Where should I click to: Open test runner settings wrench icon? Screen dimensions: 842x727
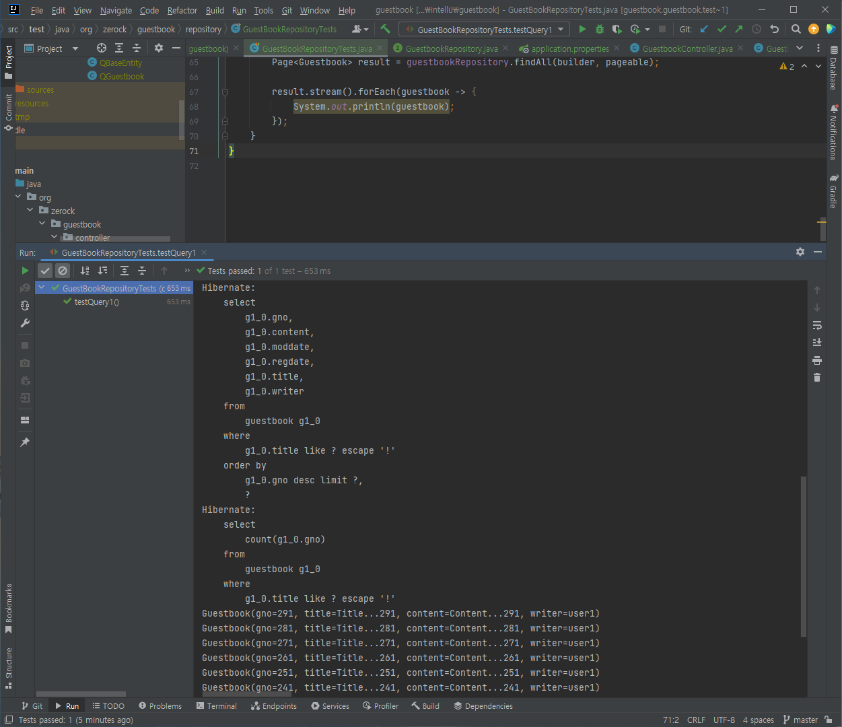(x=25, y=323)
